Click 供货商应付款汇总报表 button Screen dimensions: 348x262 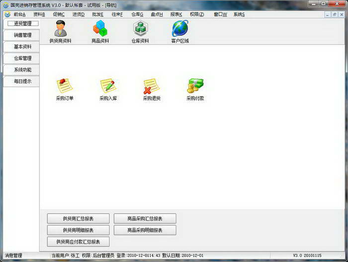78,242
